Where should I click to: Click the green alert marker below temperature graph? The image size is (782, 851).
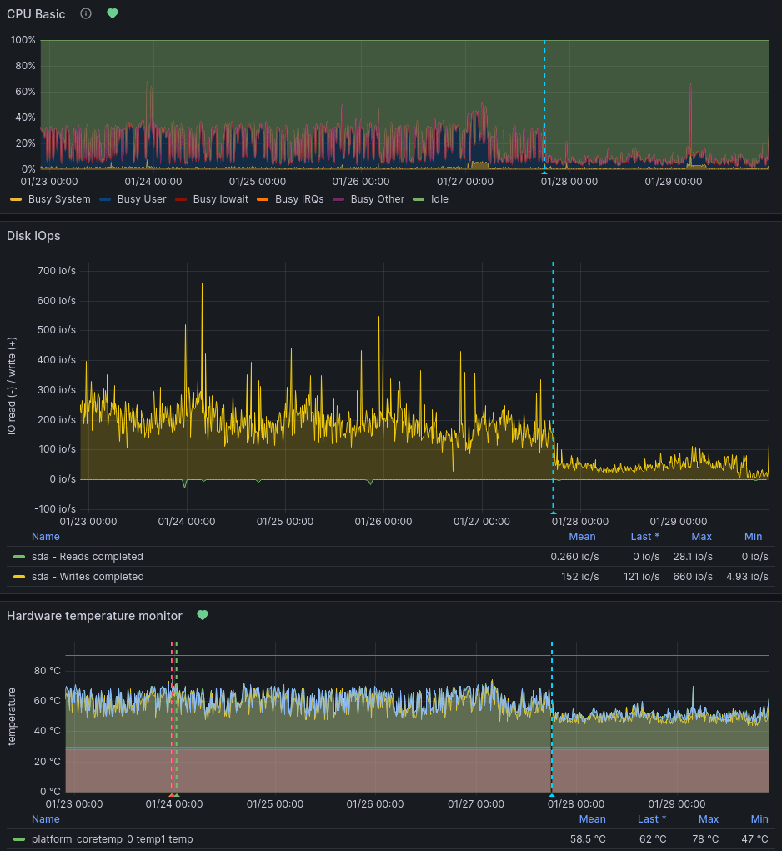[177, 795]
